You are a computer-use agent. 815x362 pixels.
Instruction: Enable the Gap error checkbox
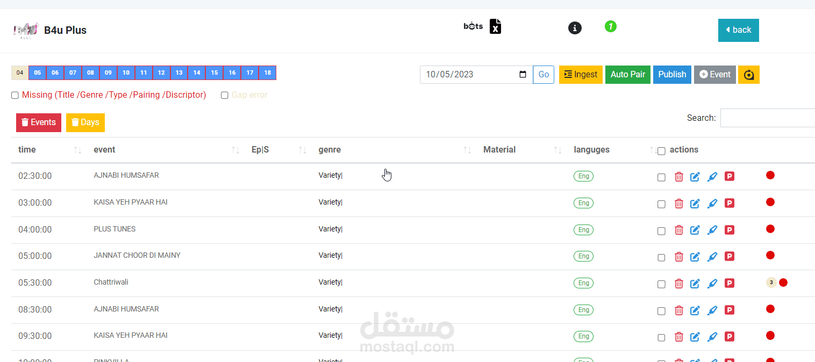(x=225, y=95)
